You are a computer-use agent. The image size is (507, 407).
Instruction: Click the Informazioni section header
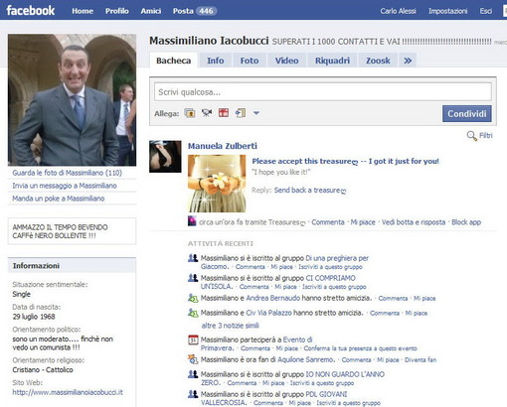pos(72,266)
